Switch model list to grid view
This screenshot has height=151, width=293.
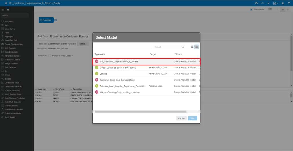192,47
